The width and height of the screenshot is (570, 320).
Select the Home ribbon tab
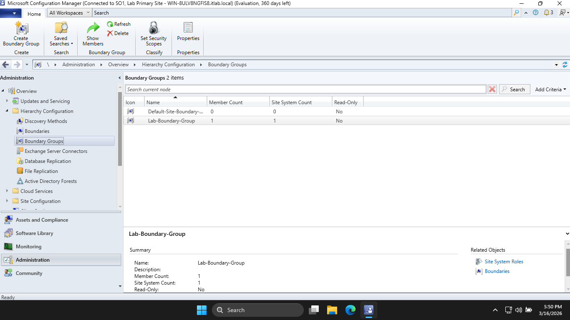click(x=34, y=14)
